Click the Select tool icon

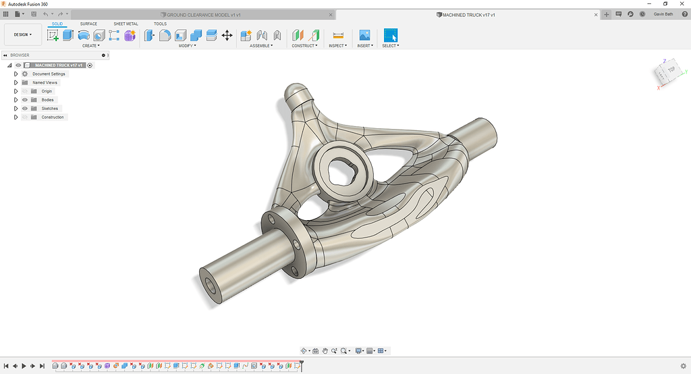(391, 35)
